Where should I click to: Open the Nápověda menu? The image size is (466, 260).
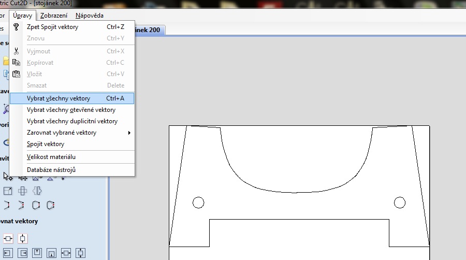tap(89, 16)
